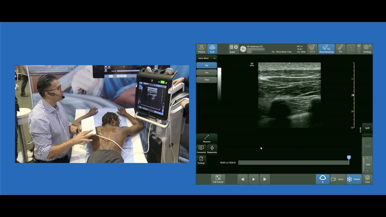Decrease Gain with the down chevron
386x217 pixels.
pyautogui.click(x=367, y=171)
